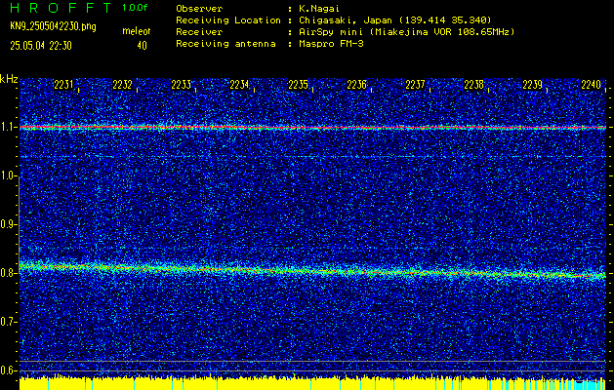
Task: Click observer name K.Nagai
Action: pyautogui.click(x=317, y=9)
